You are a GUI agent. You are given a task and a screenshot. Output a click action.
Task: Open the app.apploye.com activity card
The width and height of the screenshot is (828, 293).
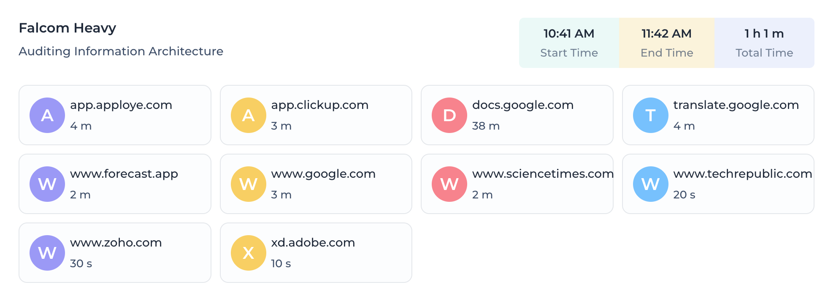114,115
